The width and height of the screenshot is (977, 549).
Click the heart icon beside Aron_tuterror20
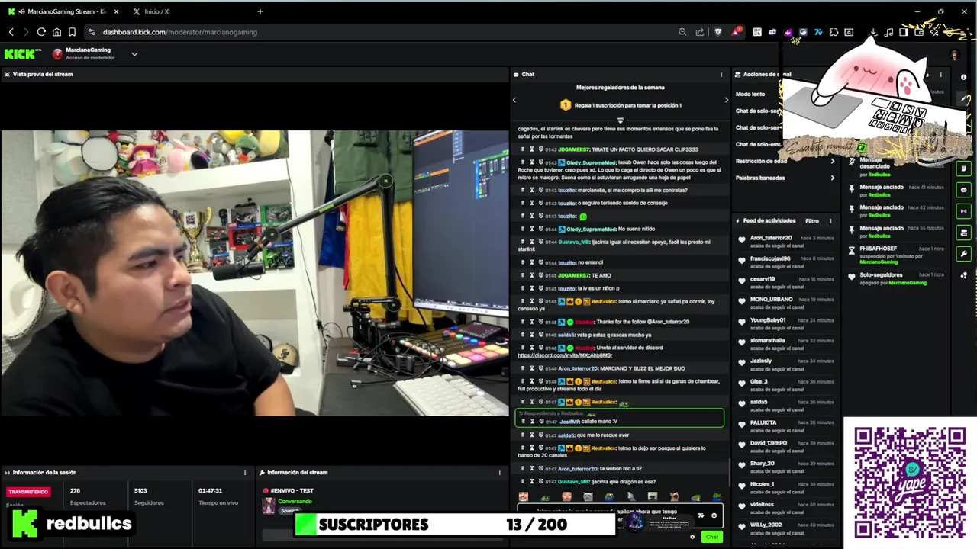[742, 240]
